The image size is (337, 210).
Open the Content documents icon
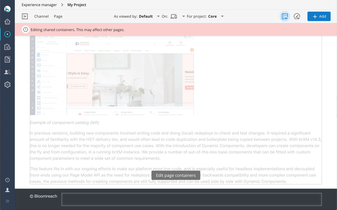coord(7,59)
